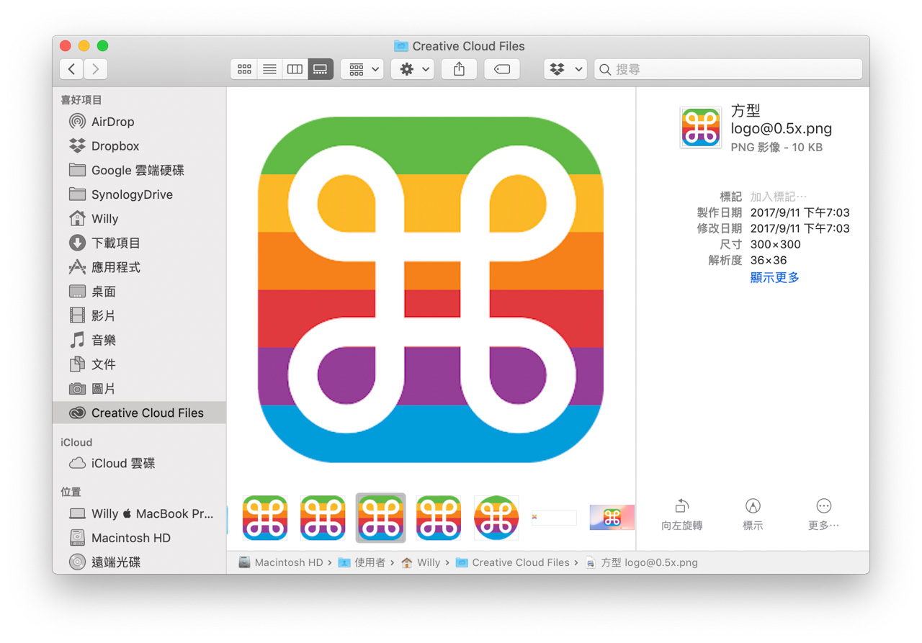
Task: Open the gear action menu
Action: (x=413, y=69)
